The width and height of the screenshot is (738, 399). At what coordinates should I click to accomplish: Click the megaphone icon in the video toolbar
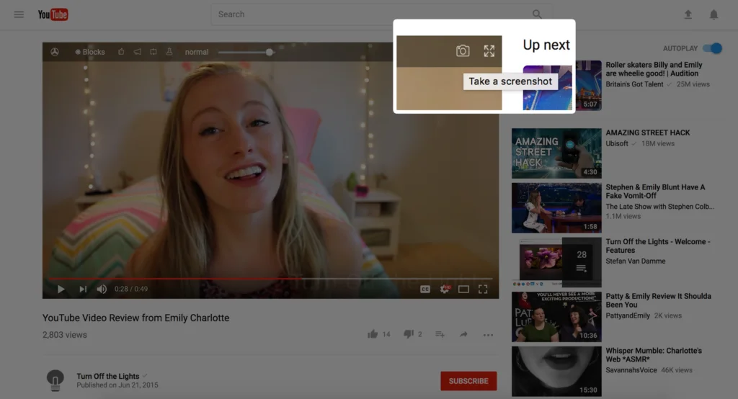pos(138,52)
